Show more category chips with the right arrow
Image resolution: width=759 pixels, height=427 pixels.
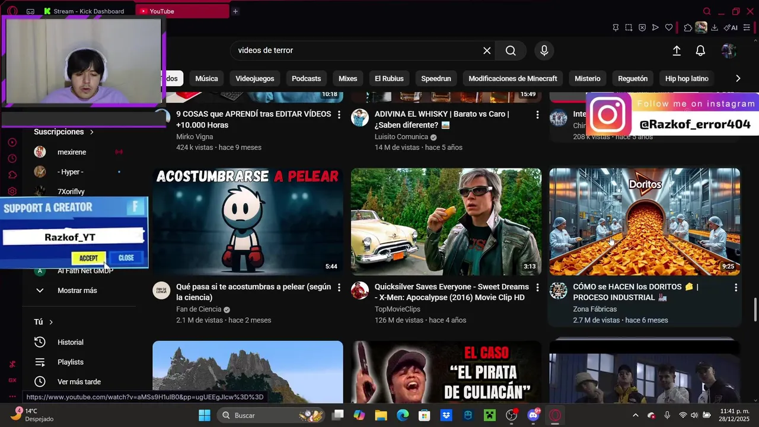(x=738, y=78)
